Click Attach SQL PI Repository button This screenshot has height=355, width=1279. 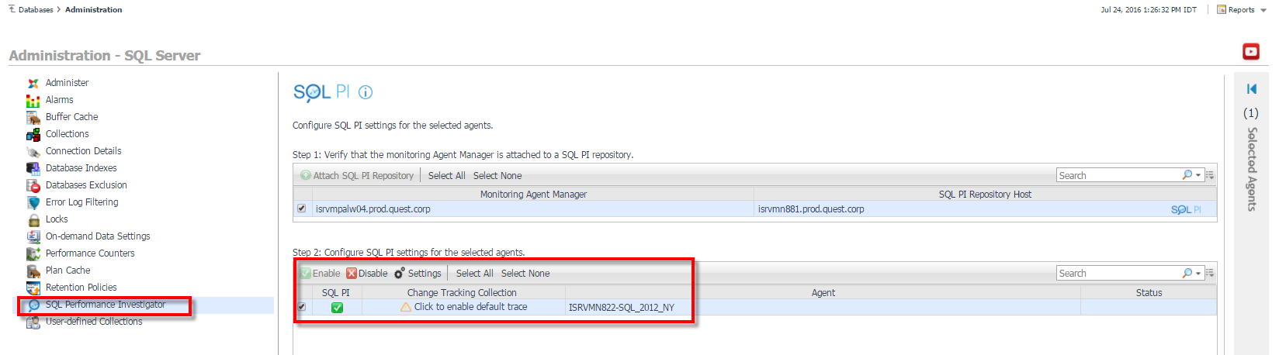[x=357, y=176]
